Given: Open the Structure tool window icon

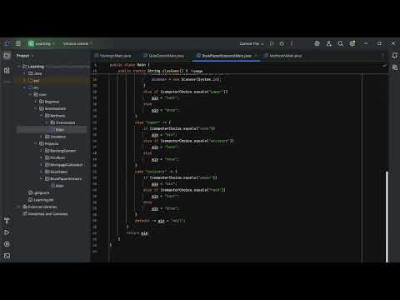Looking at the screenshot, I should click(x=7, y=71).
